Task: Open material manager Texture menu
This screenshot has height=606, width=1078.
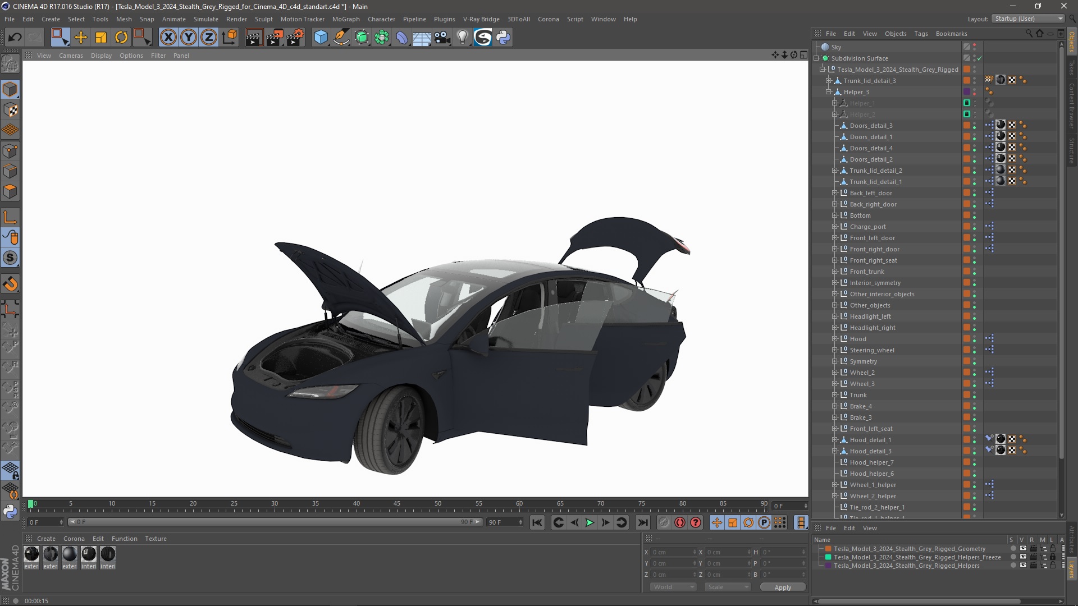Action: pyautogui.click(x=156, y=539)
